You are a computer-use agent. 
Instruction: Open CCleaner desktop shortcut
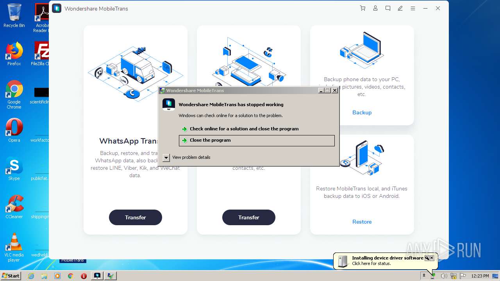[14, 207]
